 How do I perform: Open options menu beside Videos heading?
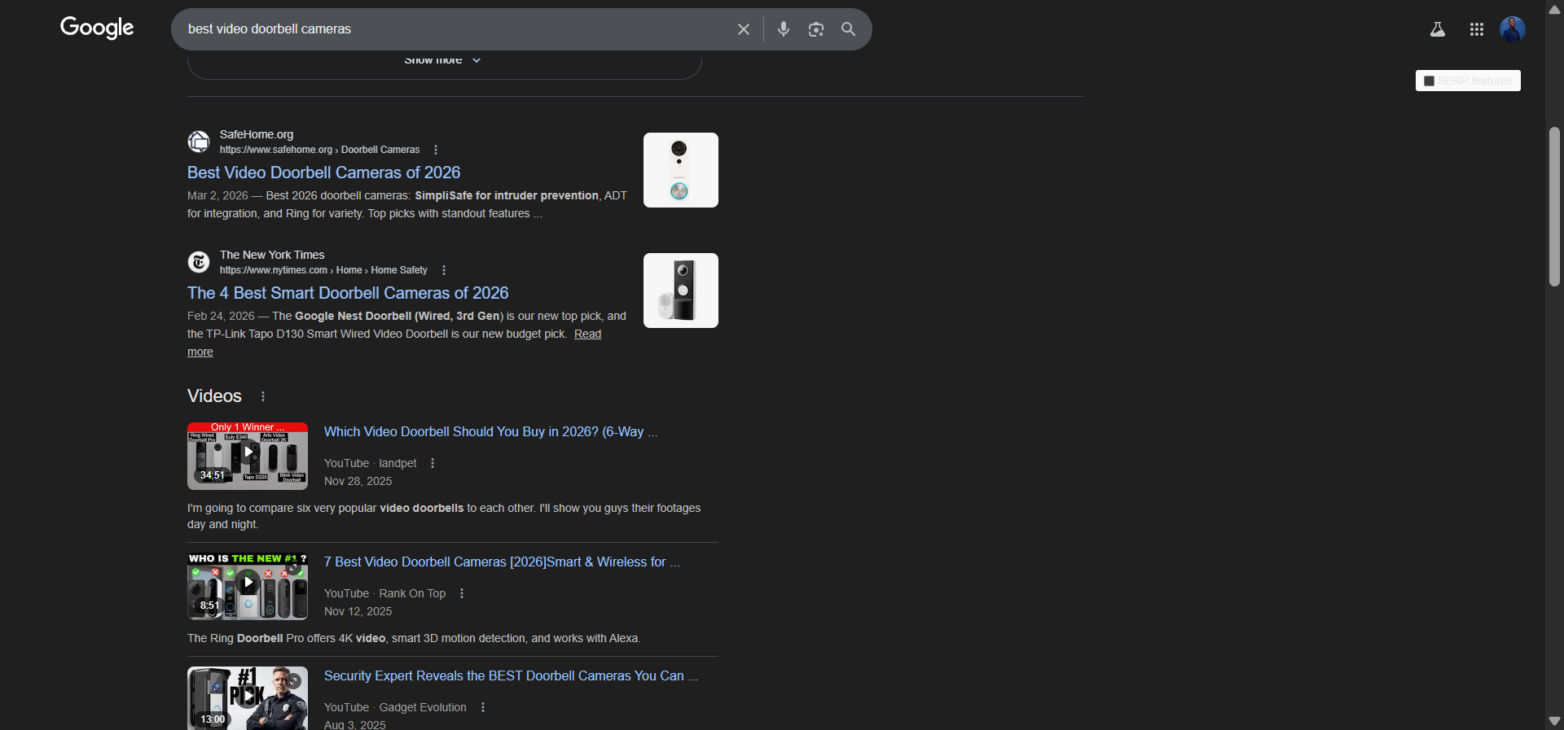click(263, 396)
